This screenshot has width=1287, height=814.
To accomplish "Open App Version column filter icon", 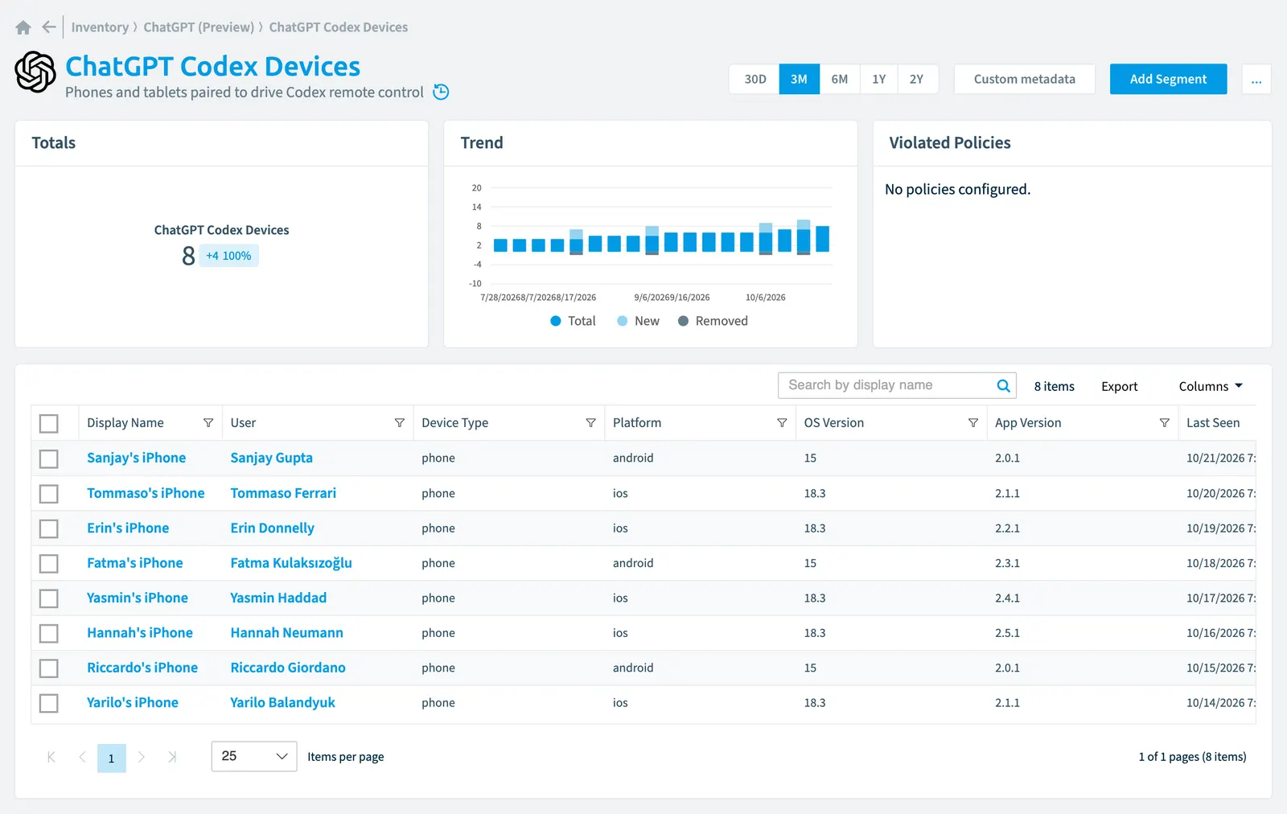I will click(1164, 423).
